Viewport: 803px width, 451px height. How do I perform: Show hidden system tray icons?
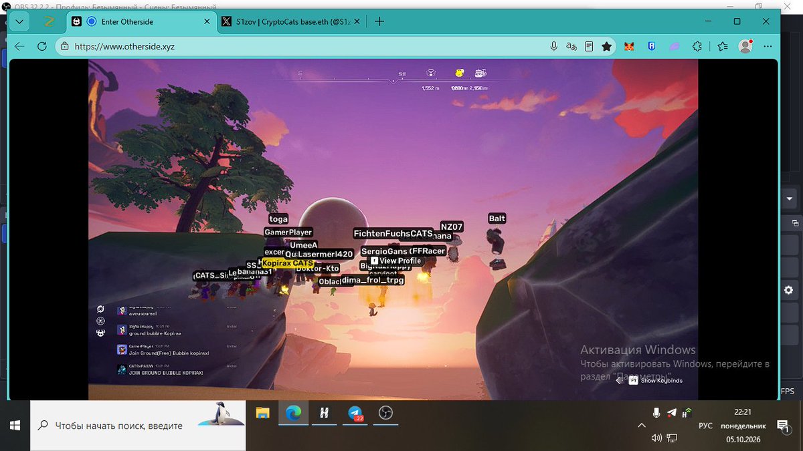point(641,425)
